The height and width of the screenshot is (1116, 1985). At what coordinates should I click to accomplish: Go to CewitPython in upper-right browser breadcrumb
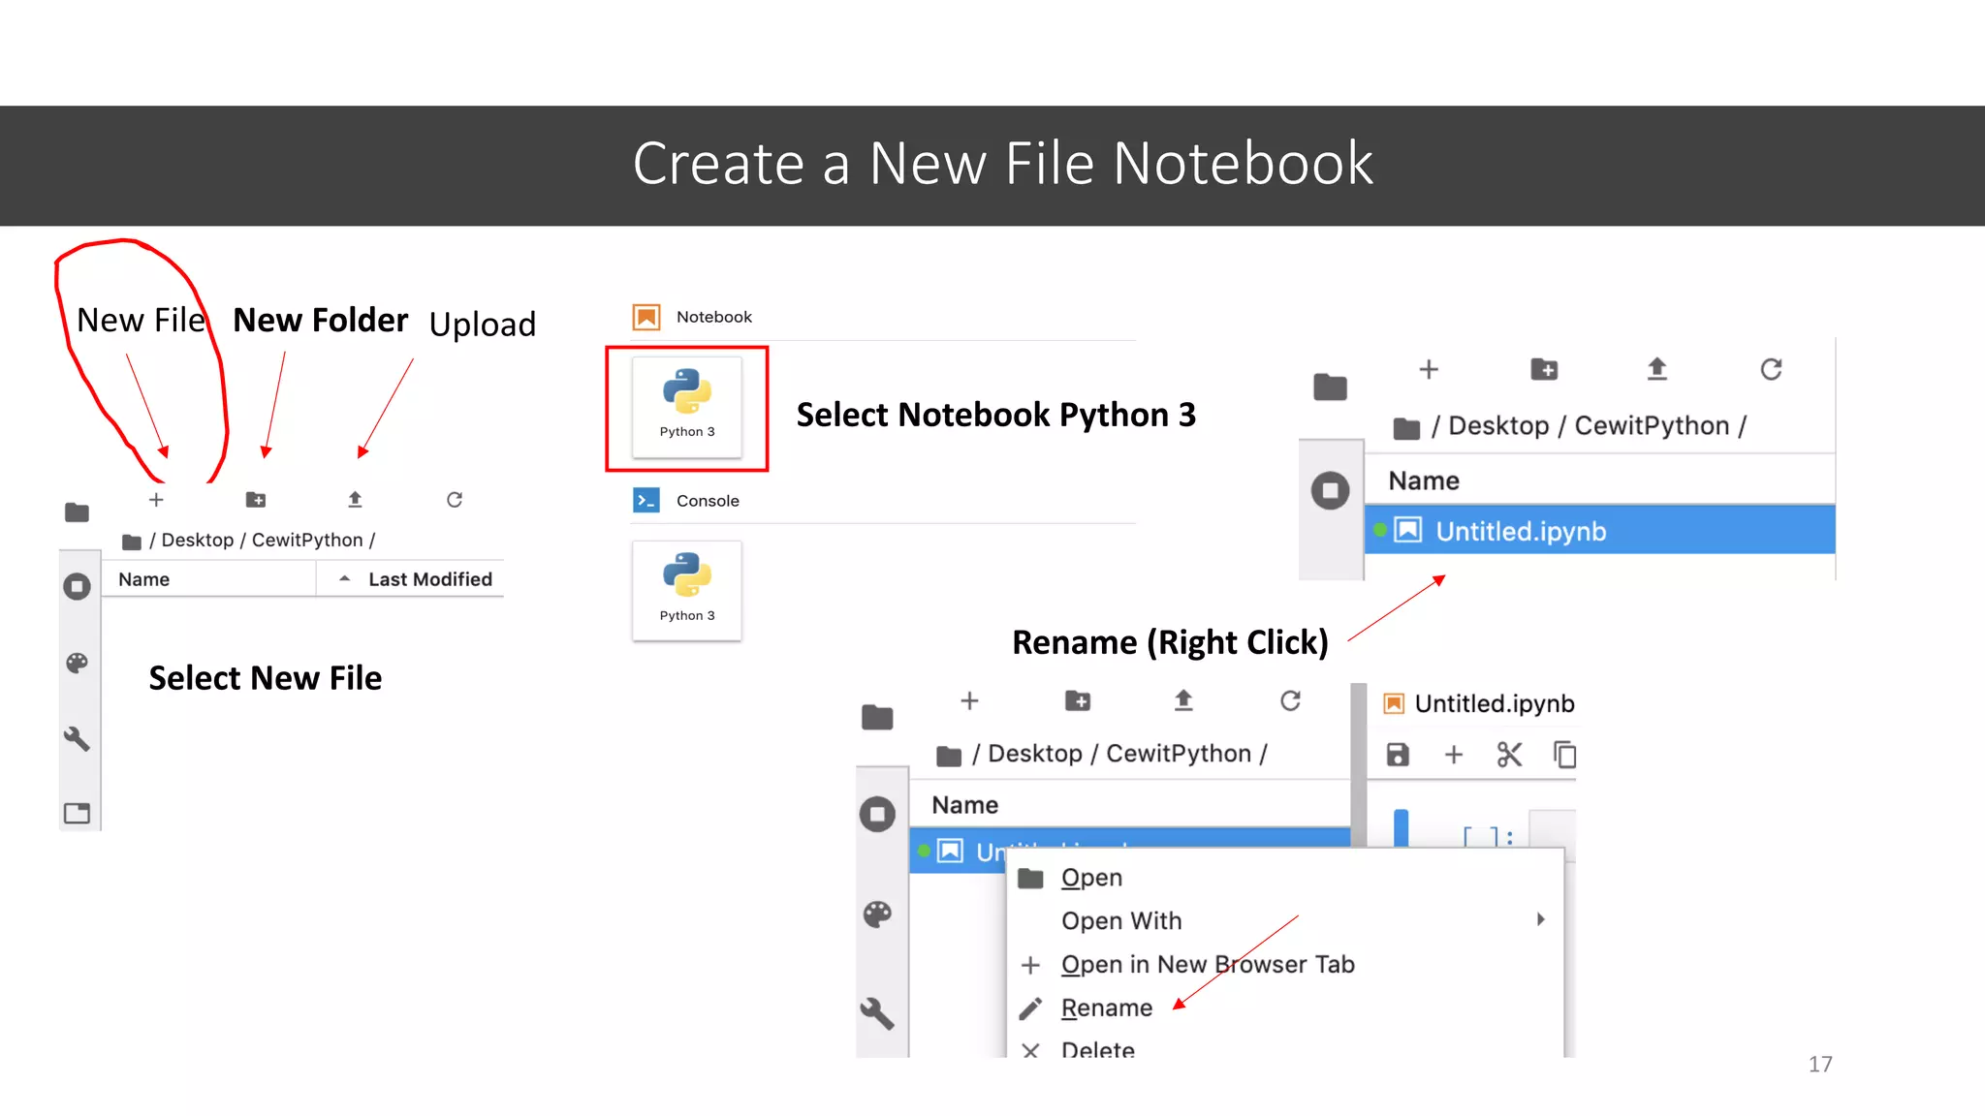1652,426
